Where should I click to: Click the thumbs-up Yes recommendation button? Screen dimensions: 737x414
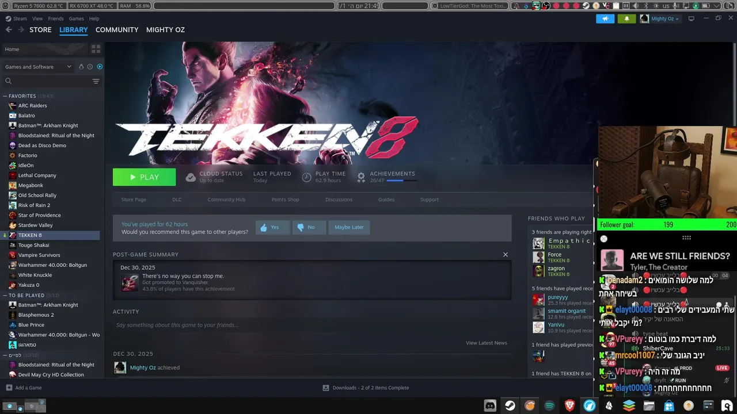(272, 227)
